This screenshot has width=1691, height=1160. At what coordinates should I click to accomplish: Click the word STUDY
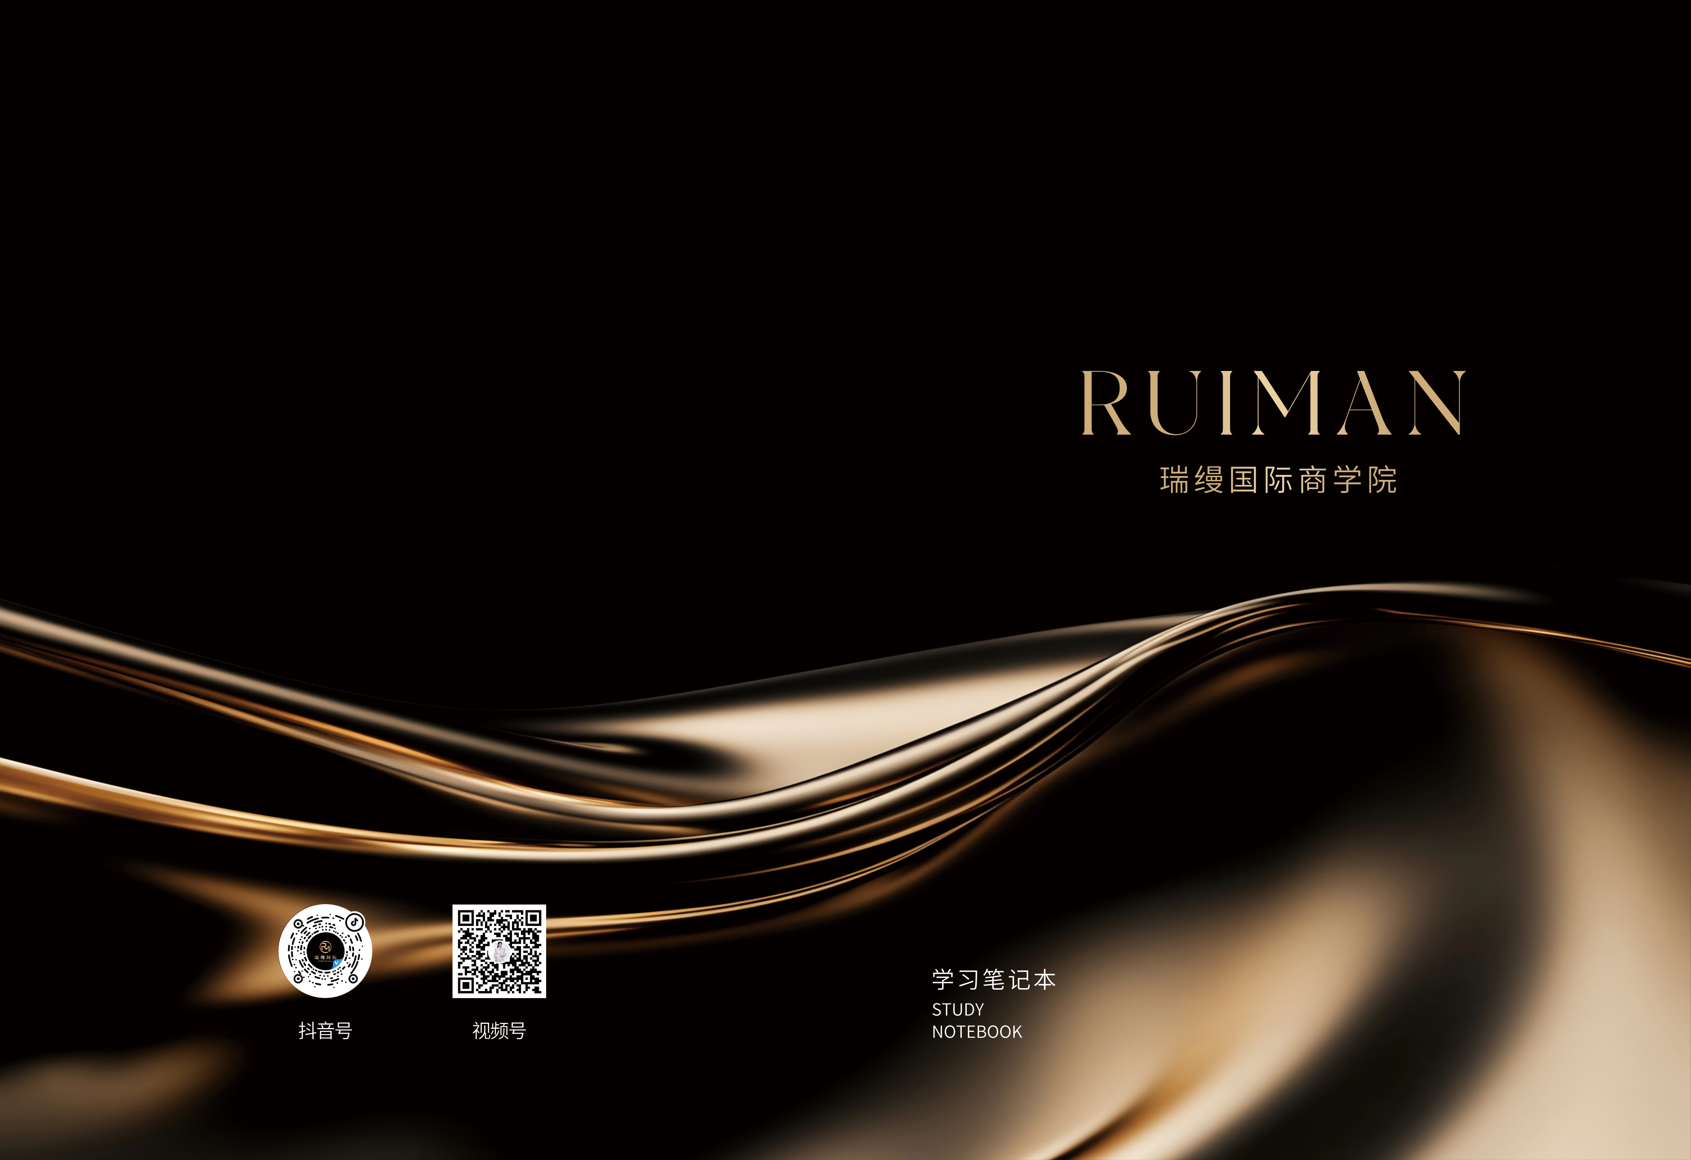(958, 1010)
